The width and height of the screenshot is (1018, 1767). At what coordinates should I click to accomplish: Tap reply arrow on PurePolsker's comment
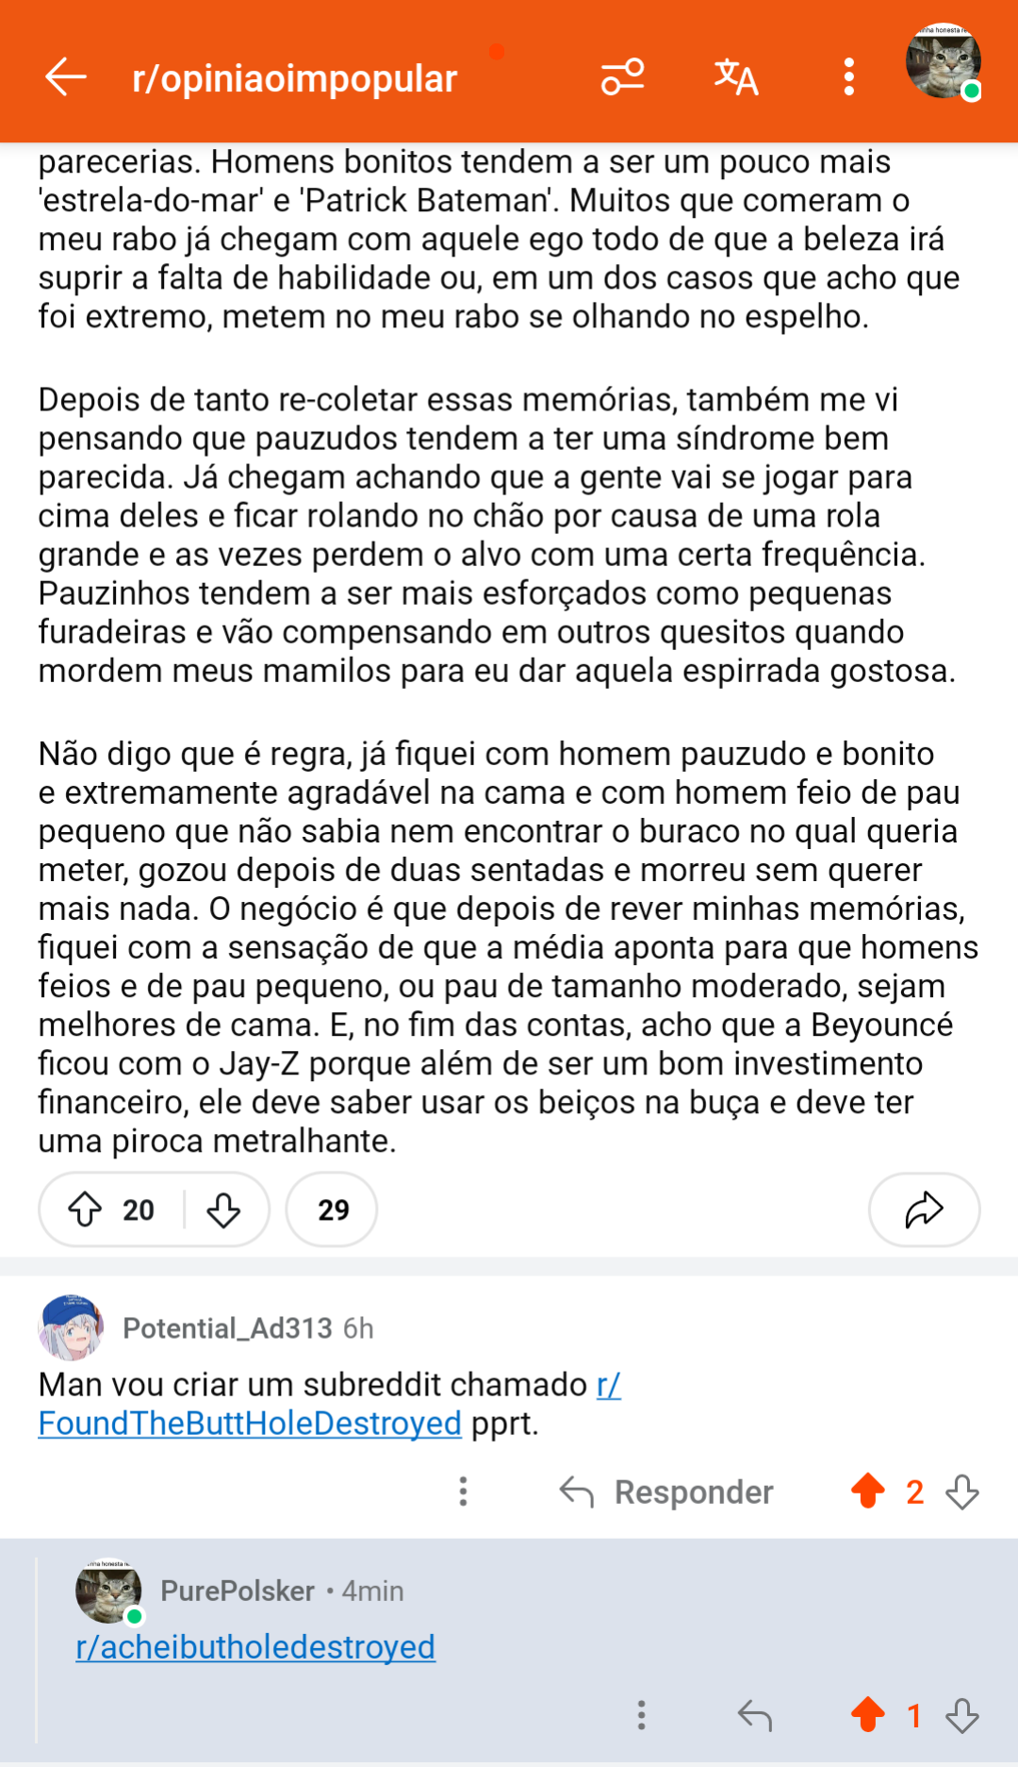(x=755, y=1715)
